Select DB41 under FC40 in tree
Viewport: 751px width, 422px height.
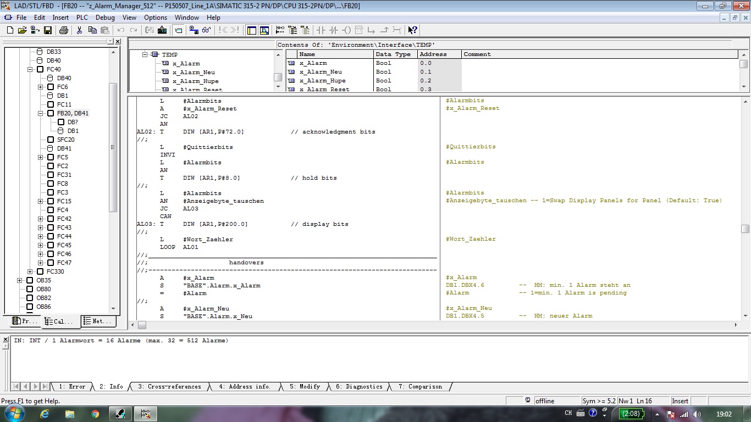click(64, 148)
